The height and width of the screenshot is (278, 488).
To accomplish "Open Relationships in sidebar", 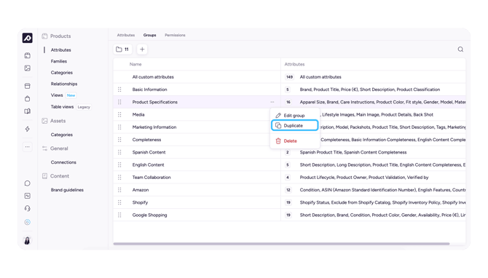I will coord(64,84).
